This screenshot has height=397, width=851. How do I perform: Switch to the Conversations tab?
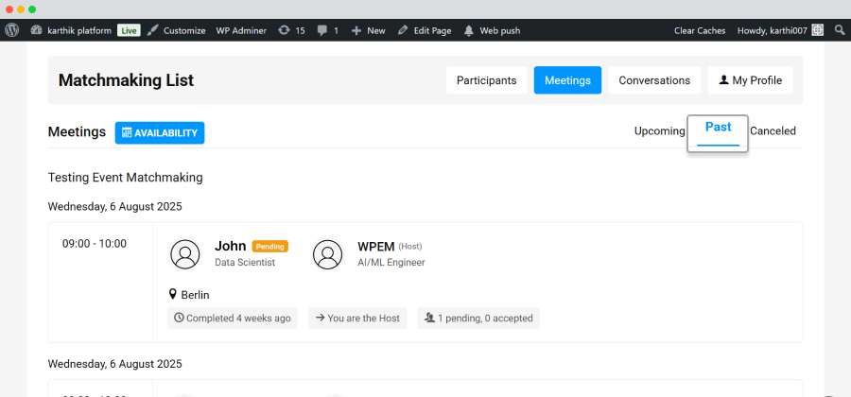pyautogui.click(x=654, y=80)
